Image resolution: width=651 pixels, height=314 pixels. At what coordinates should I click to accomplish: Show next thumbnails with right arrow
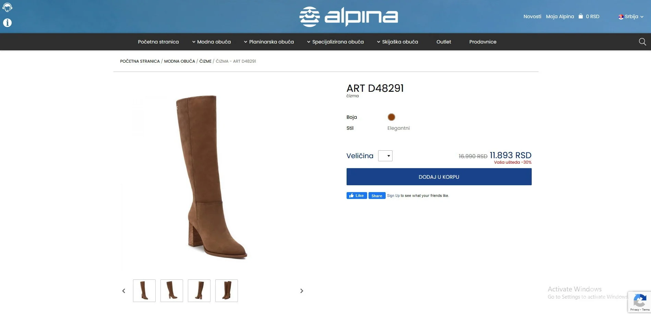click(x=302, y=291)
